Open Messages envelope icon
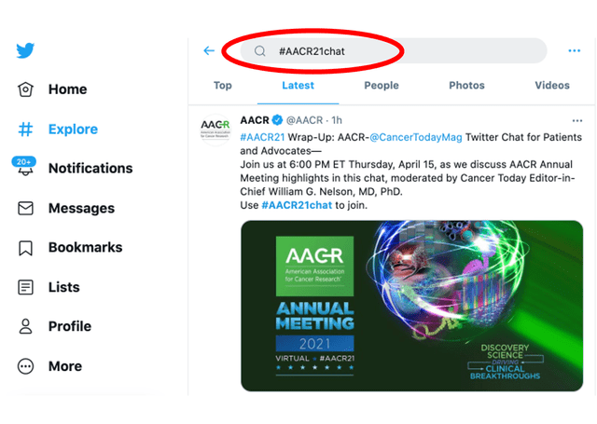Viewport: 597px width, 424px height. (26, 208)
